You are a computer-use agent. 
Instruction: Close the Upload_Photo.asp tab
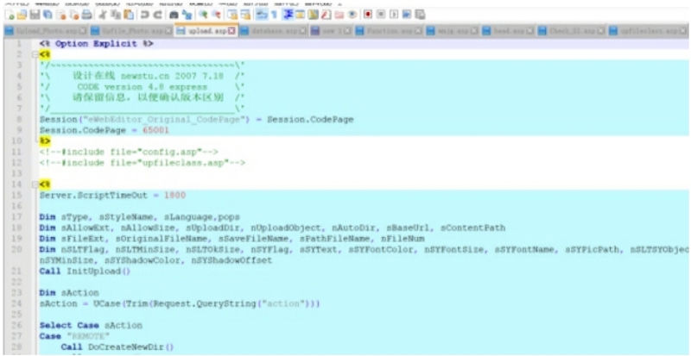coord(84,31)
